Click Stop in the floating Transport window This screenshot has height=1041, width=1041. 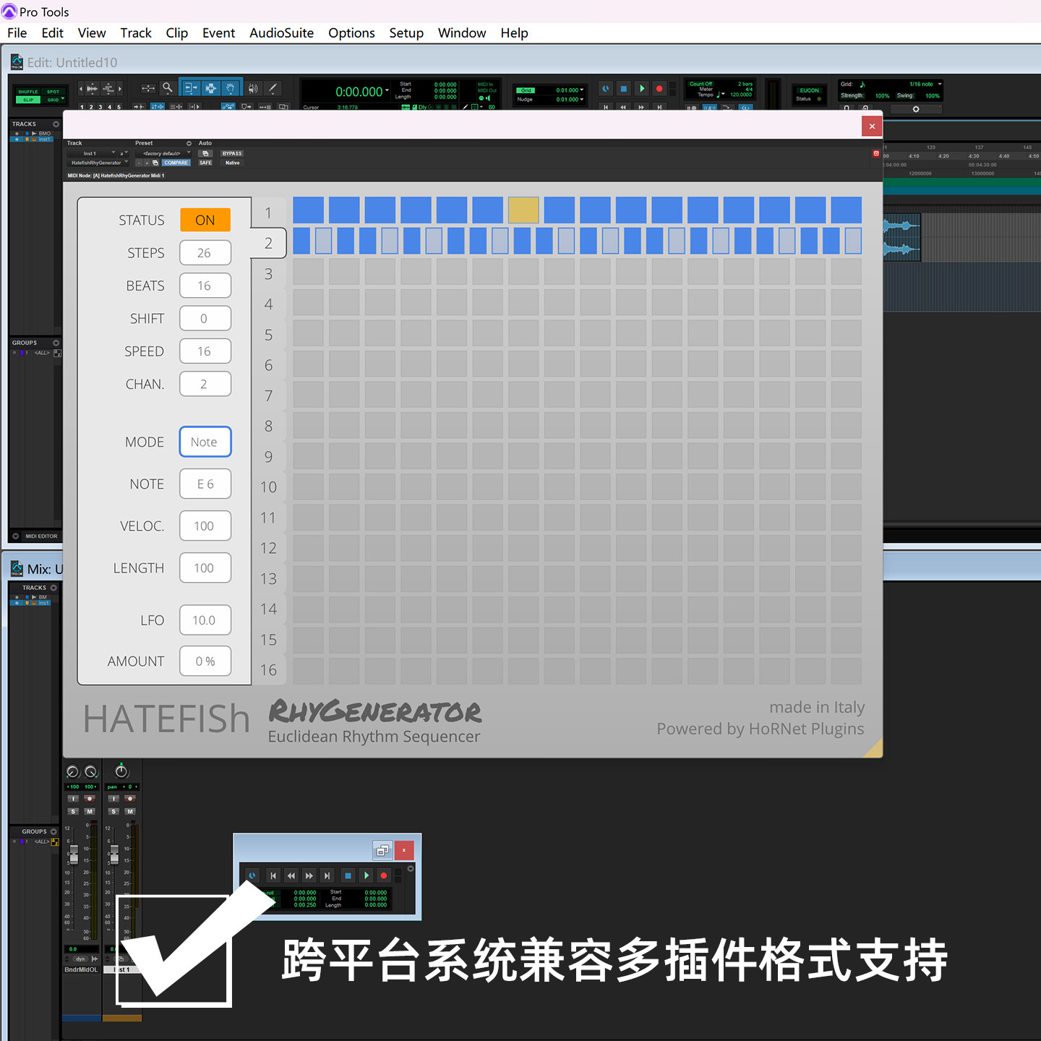tap(348, 875)
